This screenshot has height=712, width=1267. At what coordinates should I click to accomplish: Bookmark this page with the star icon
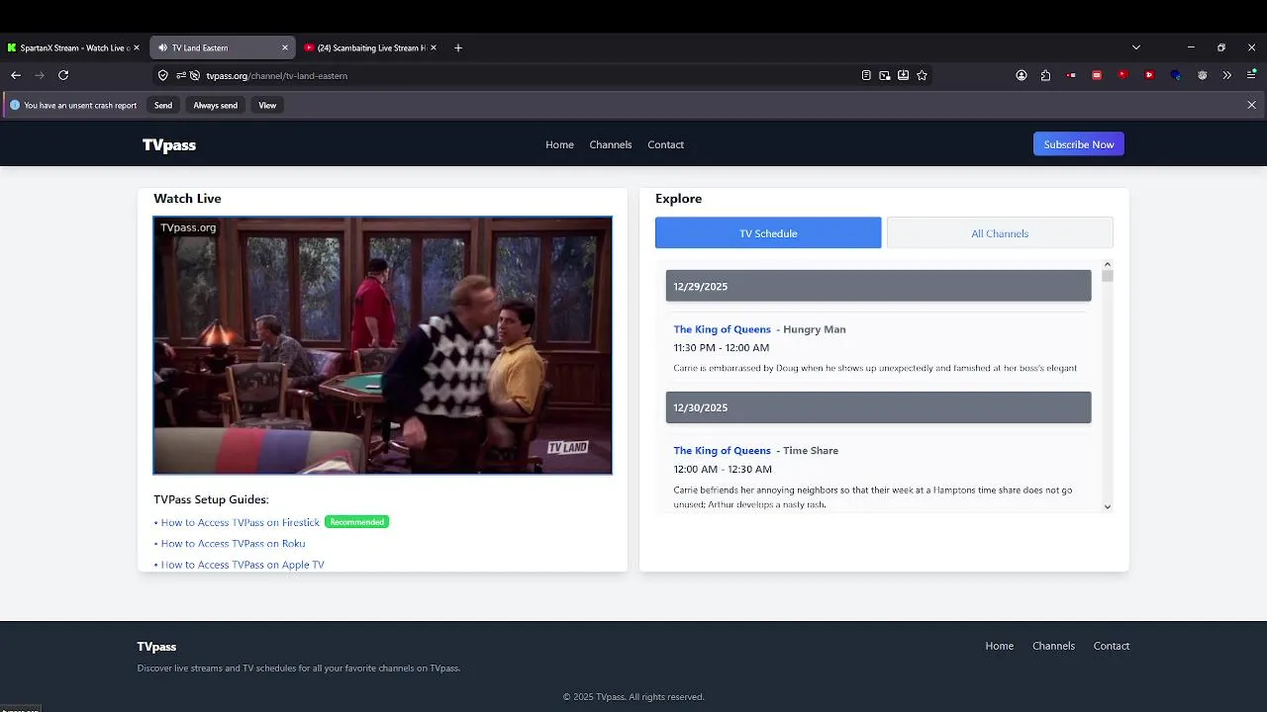pyautogui.click(x=923, y=75)
